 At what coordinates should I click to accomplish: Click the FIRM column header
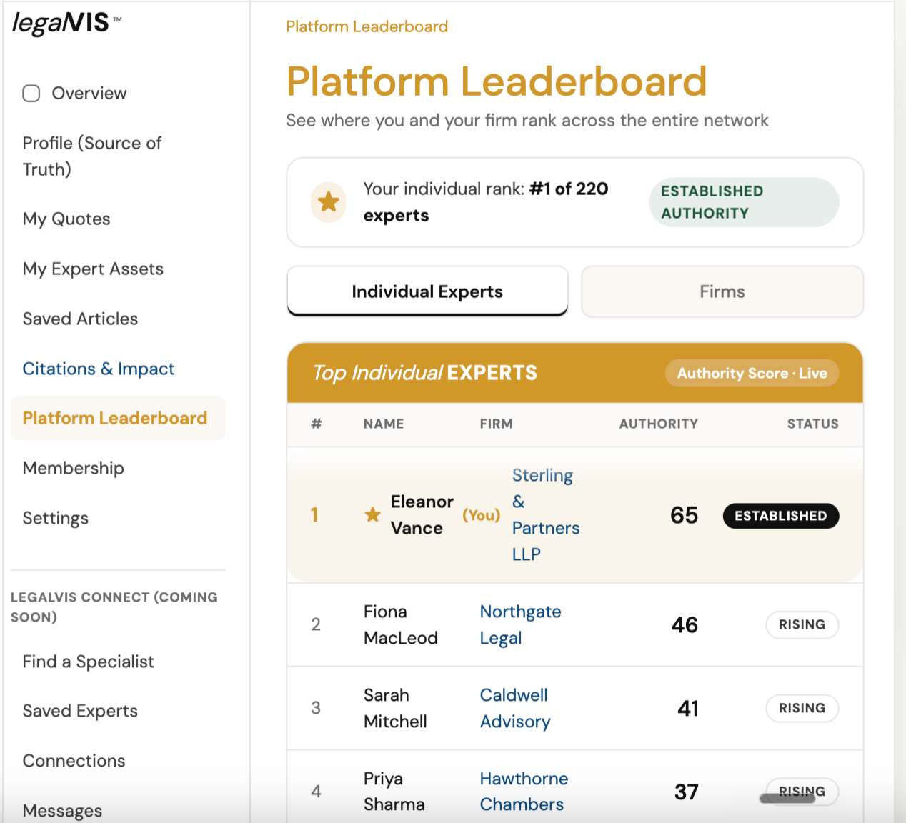pos(496,424)
